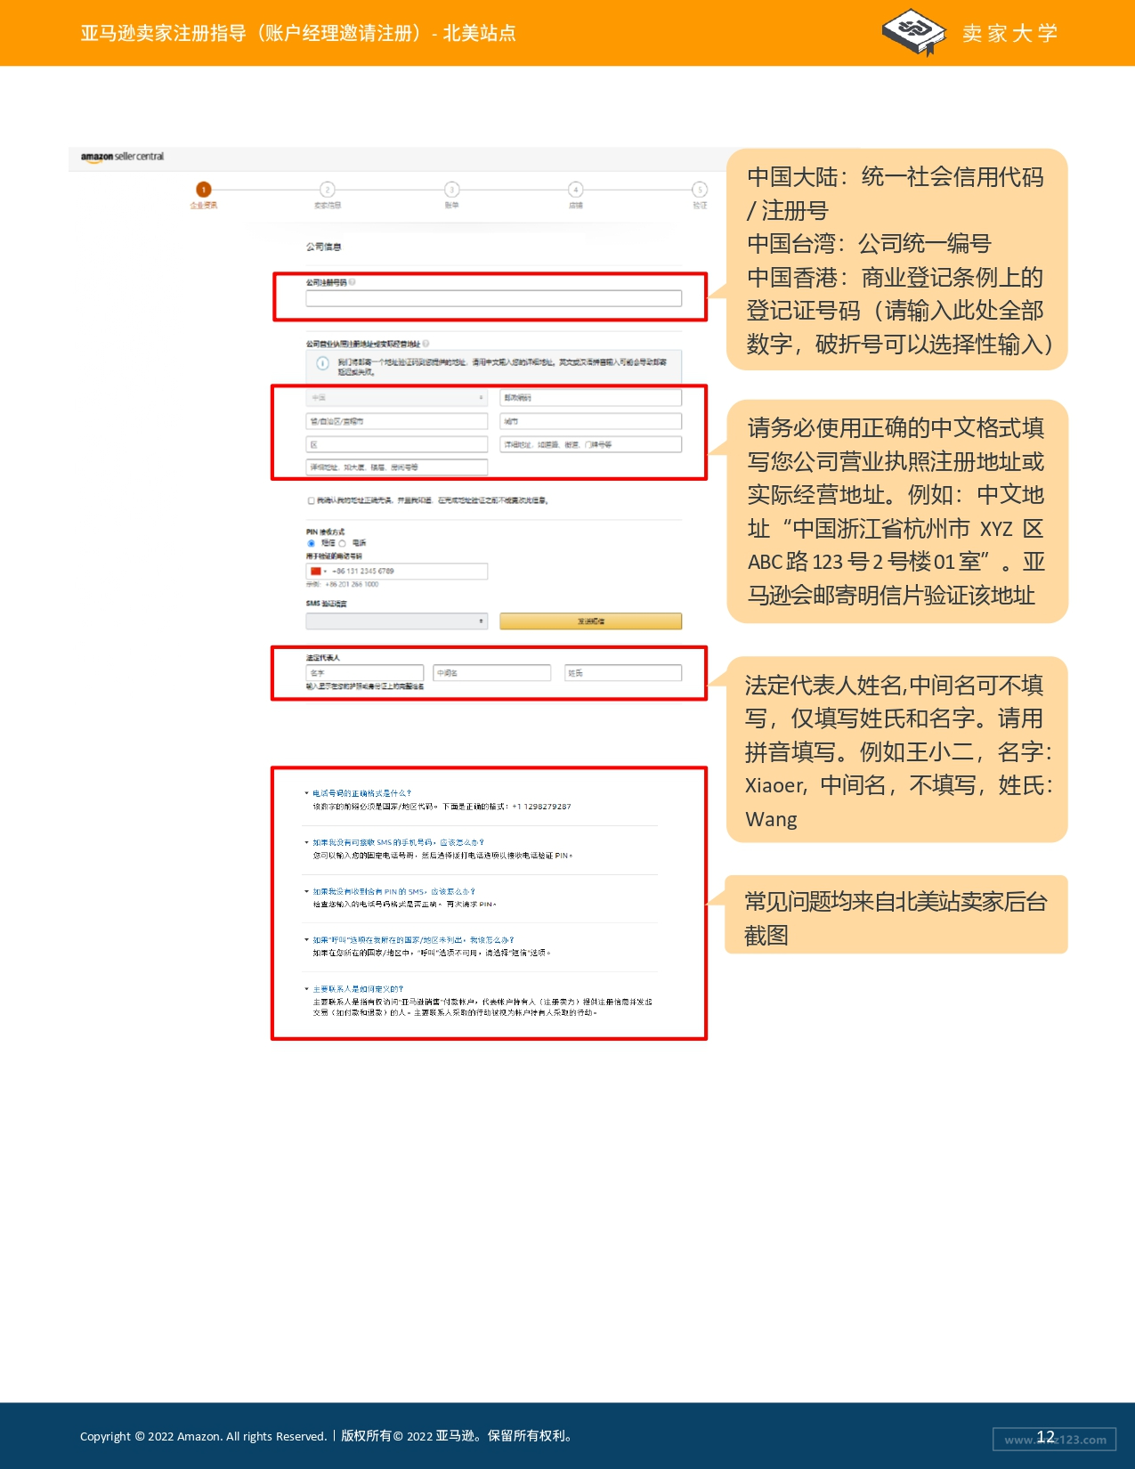This screenshot has height=1469, width=1135.
Task: Open the SMS 验证语言 dropdown
Action: [x=396, y=621]
